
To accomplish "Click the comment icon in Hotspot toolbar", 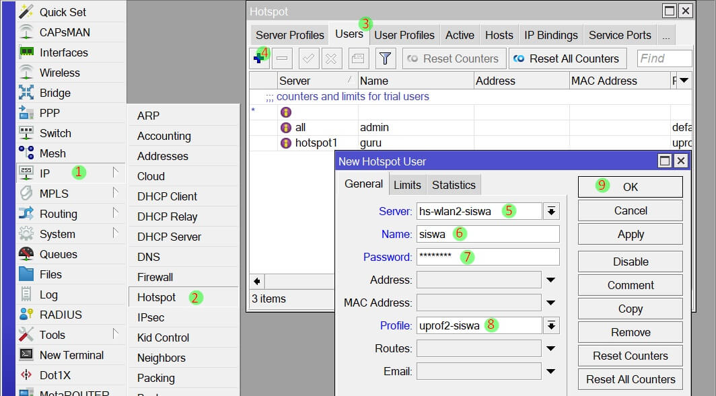I will [x=357, y=58].
